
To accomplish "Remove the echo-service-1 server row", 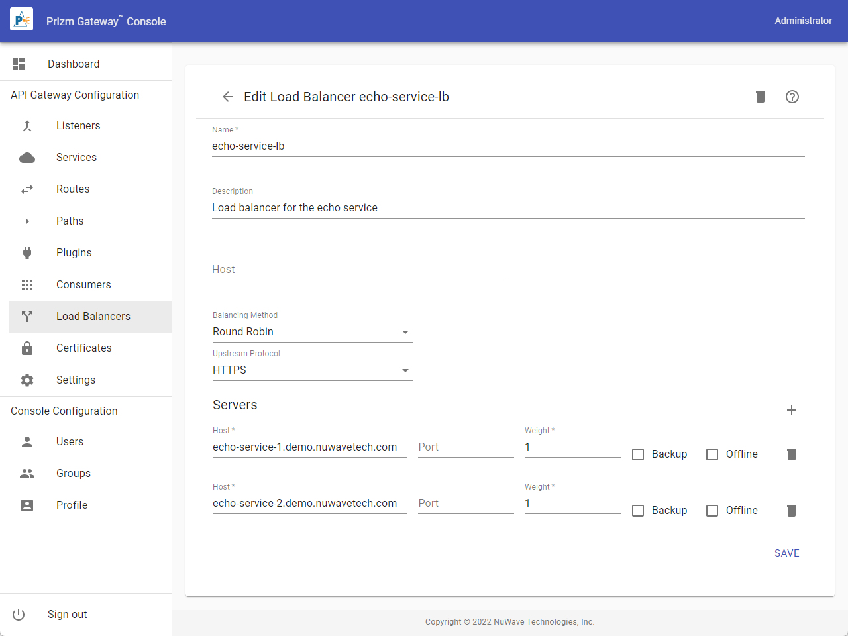I will (x=791, y=454).
